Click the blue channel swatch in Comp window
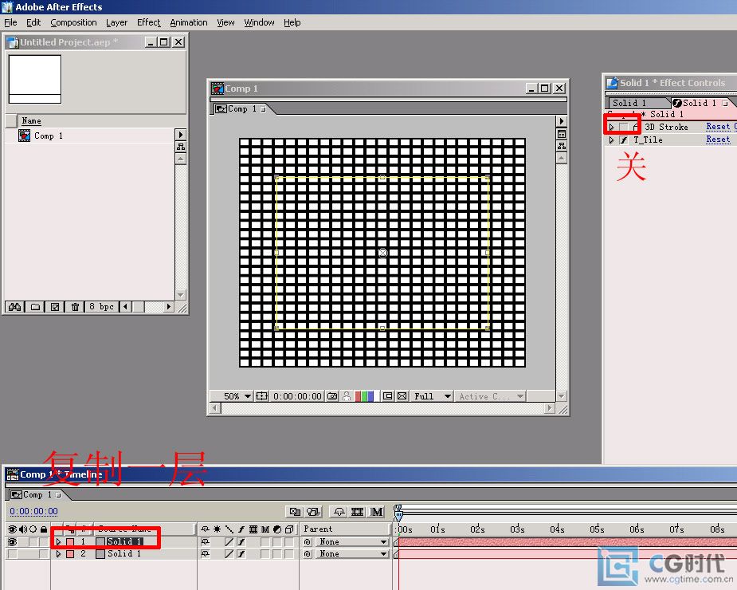Screen dimensions: 737x590 [x=370, y=396]
